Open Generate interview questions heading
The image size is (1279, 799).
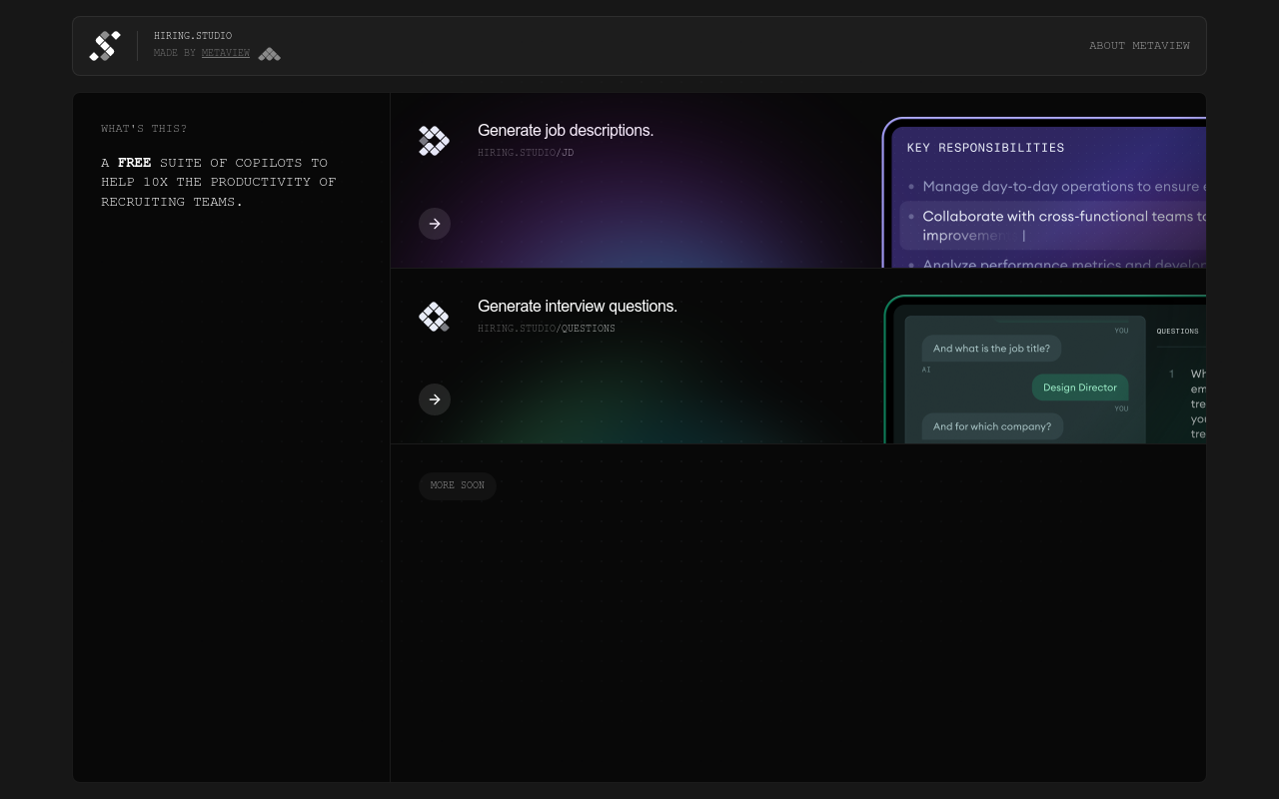click(578, 306)
